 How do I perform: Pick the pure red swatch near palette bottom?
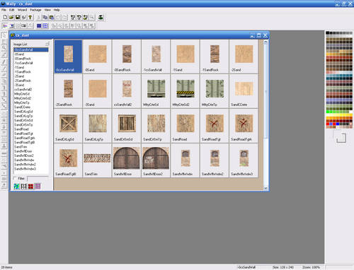point(328,124)
